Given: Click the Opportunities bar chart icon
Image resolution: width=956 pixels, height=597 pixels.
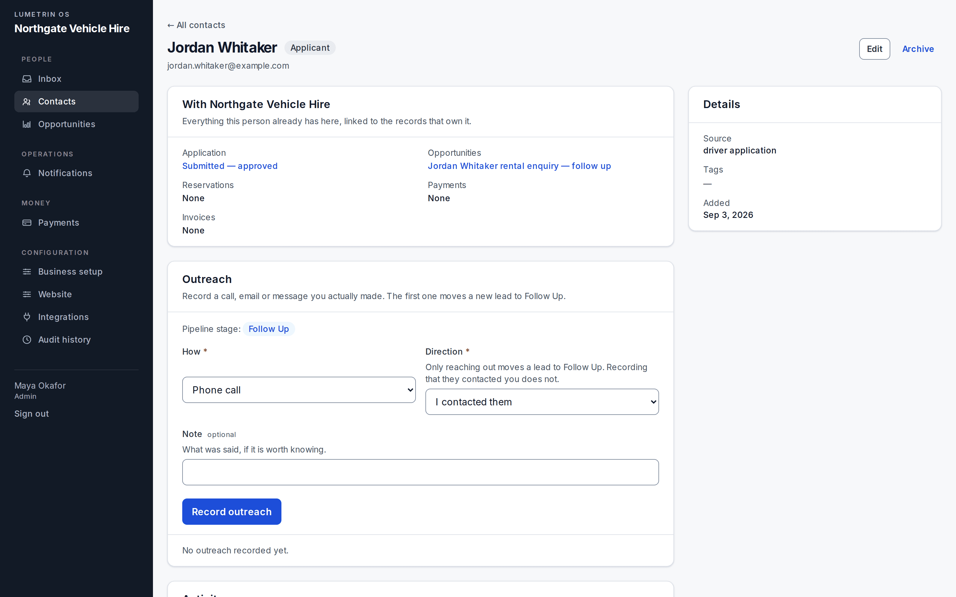Looking at the screenshot, I should pyautogui.click(x=27, y=124).
